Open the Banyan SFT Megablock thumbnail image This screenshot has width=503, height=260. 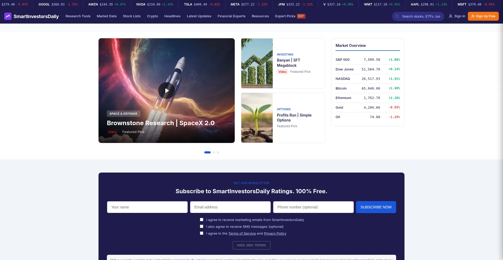point(257,63)
